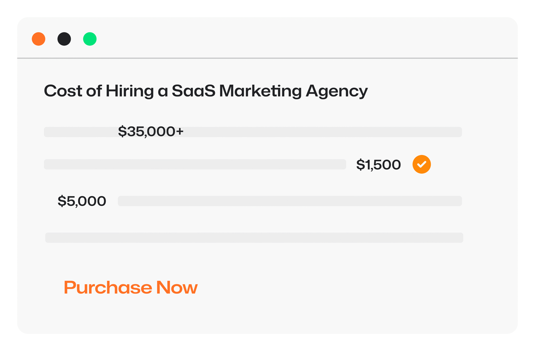Image resolution: width=535 pixels, height=351 pixels.
Task: Click the divider line under the window dots
Action: click(267, 58)
